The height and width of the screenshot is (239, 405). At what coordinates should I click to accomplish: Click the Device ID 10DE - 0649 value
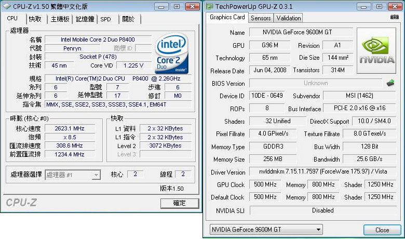pyautogui.click(x=267, y=96)
